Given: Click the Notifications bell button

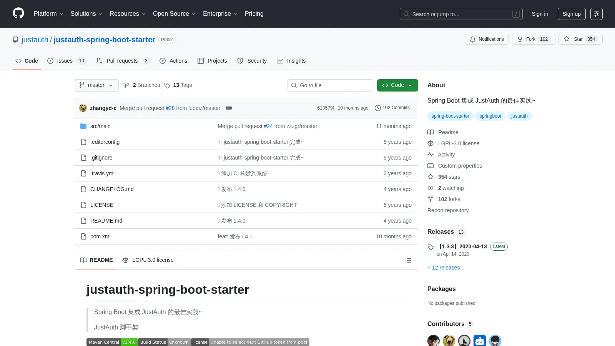Looking at the screenshot, I should 487,39.
